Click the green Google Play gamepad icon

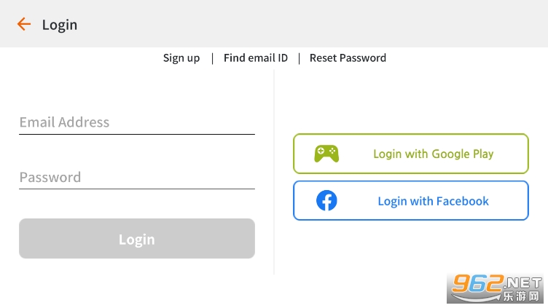[x=326, y=154]
